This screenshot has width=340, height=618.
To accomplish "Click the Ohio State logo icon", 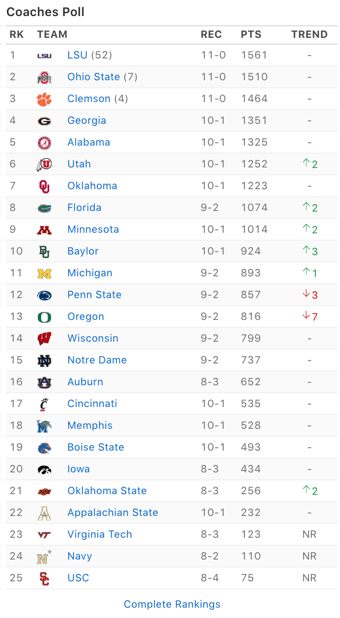I will tap(45, 77).
